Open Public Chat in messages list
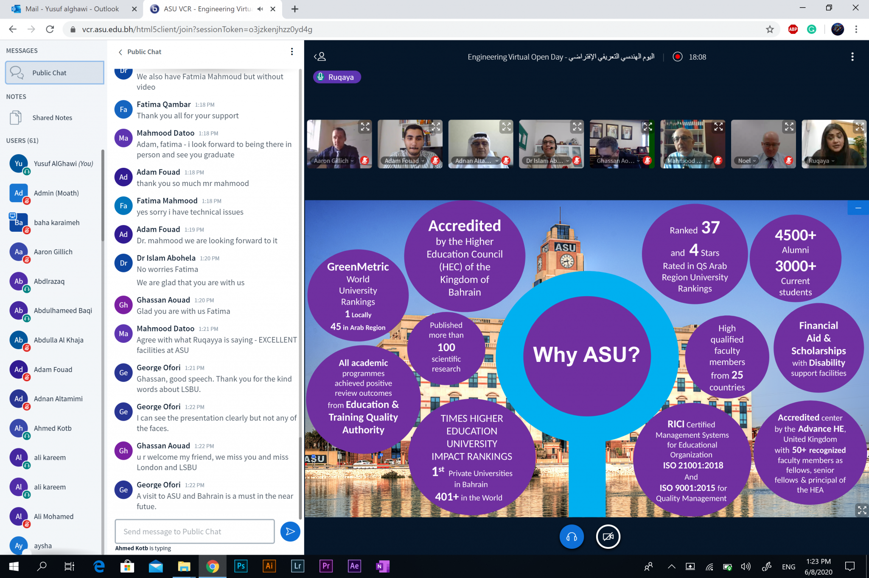This screenshot has height=578, width=869. point(55,72)
